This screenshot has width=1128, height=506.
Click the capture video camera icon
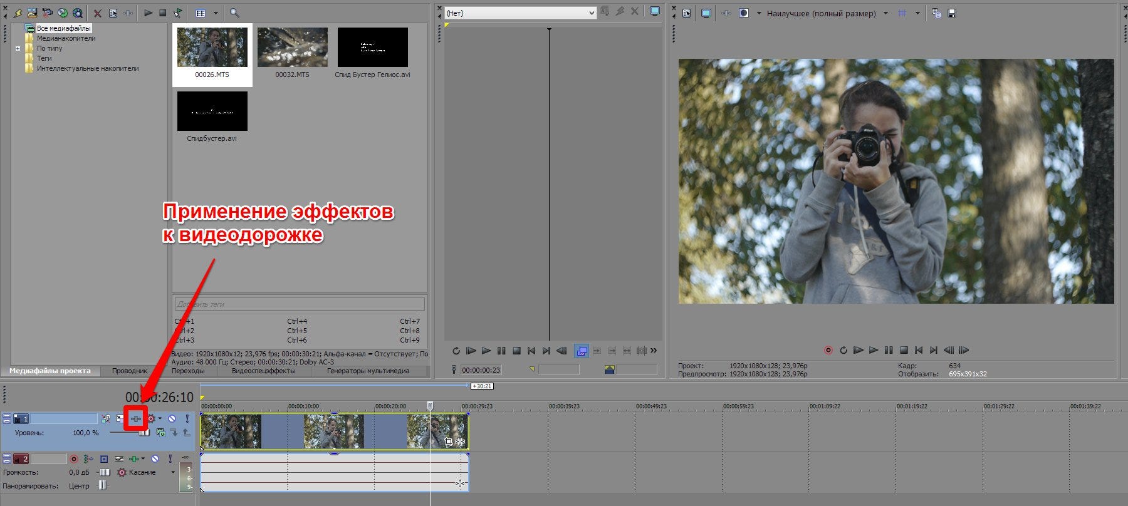(47, 13)
